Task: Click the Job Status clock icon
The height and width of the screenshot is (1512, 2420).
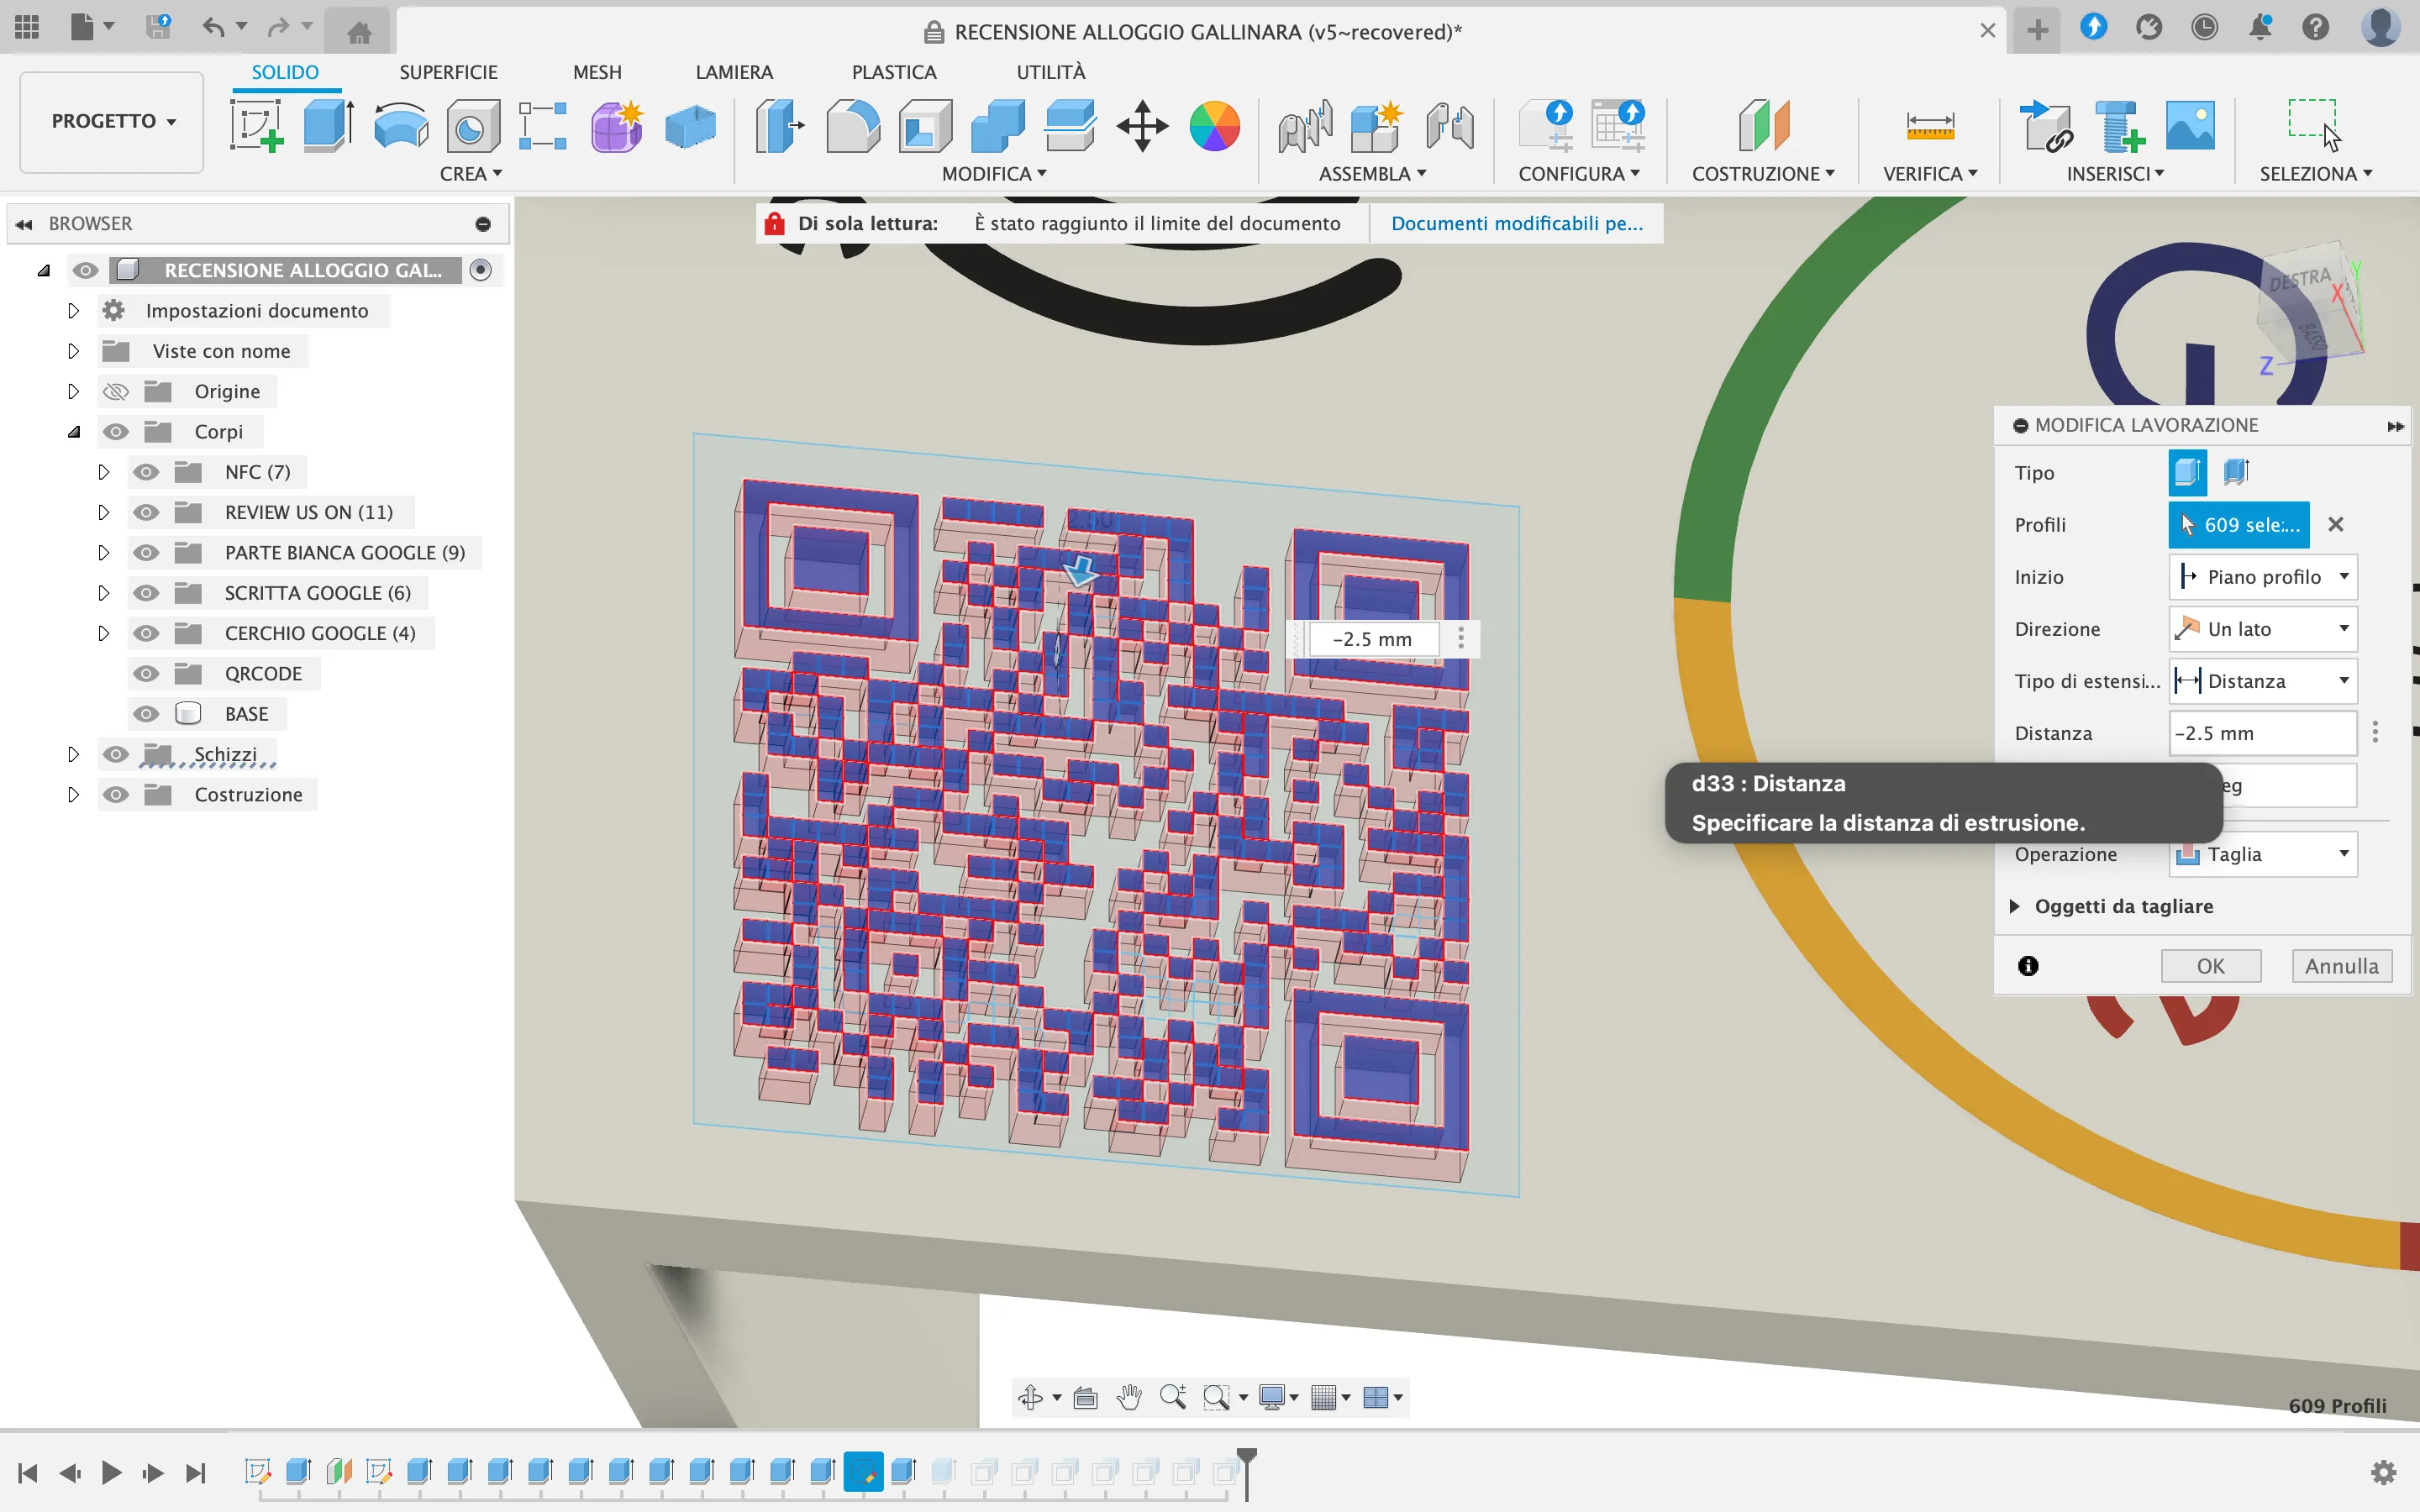Action: [x=2205, y=27]
